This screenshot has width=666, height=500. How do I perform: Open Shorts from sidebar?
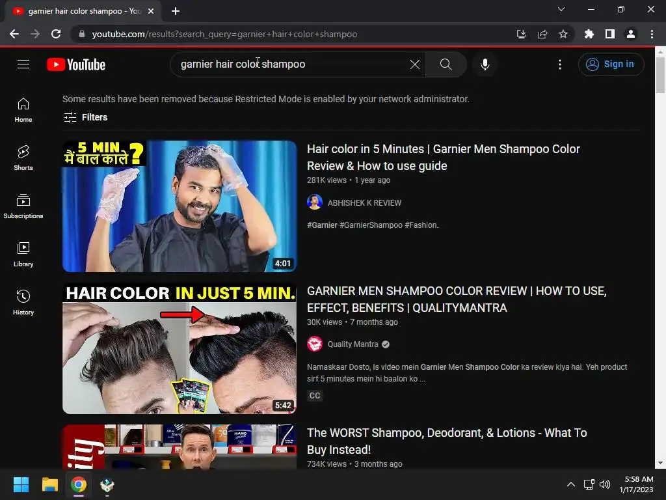point(23,158)
